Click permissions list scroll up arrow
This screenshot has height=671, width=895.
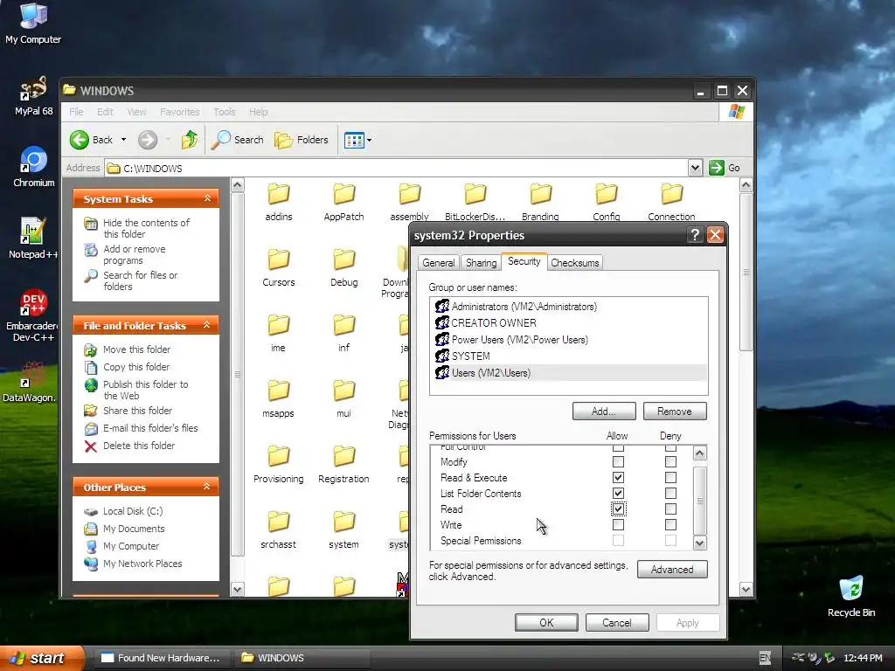point(700,453)
